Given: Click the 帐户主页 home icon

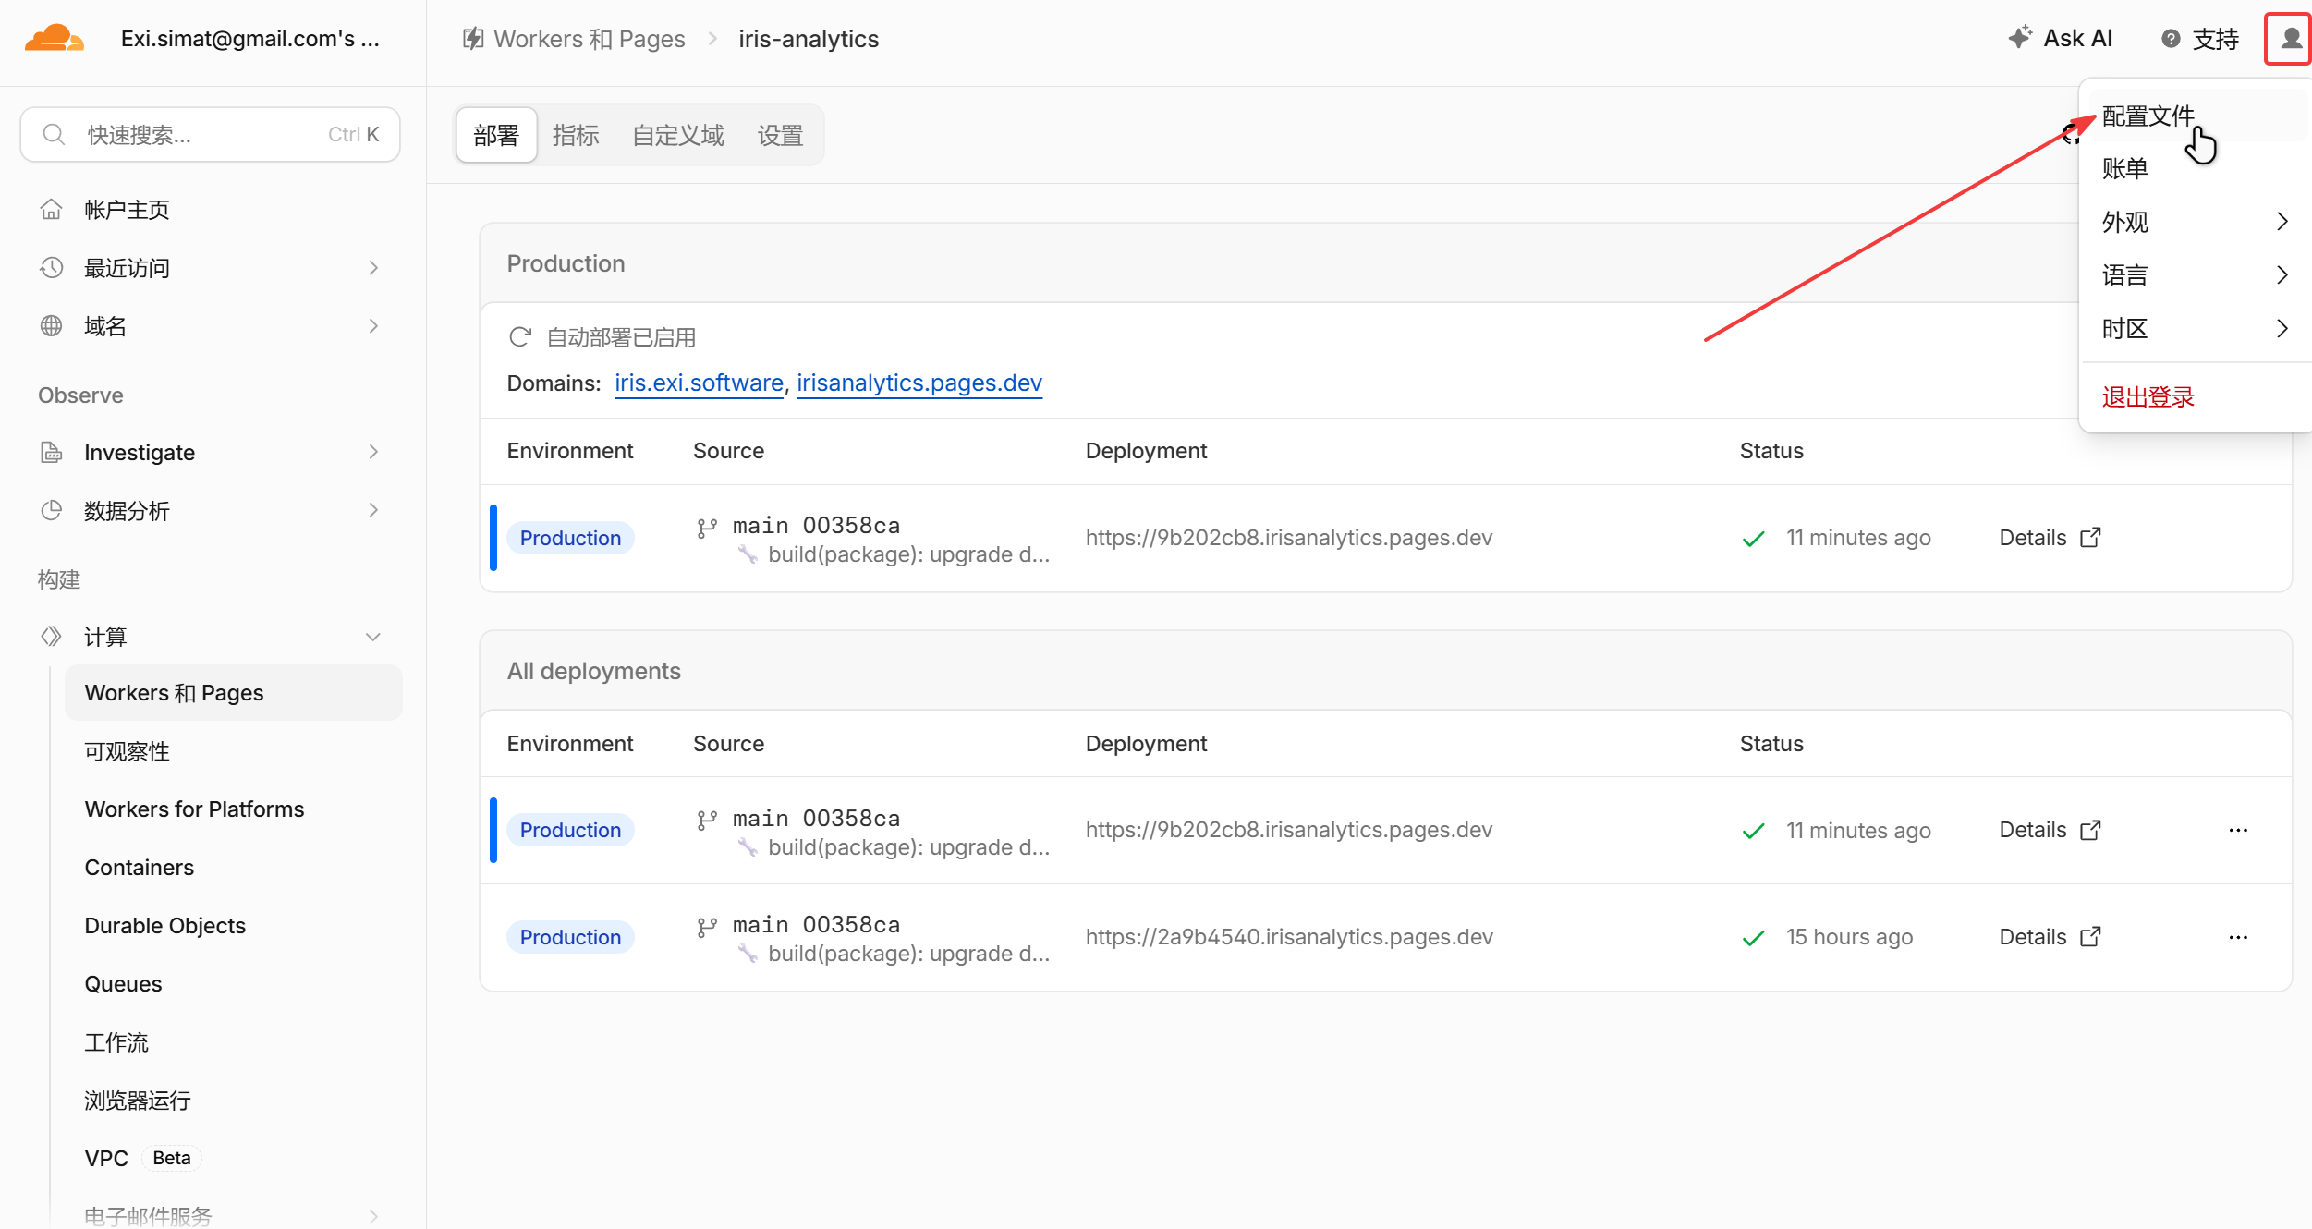Looking at the screenshot, I should (x=52, y=210).
